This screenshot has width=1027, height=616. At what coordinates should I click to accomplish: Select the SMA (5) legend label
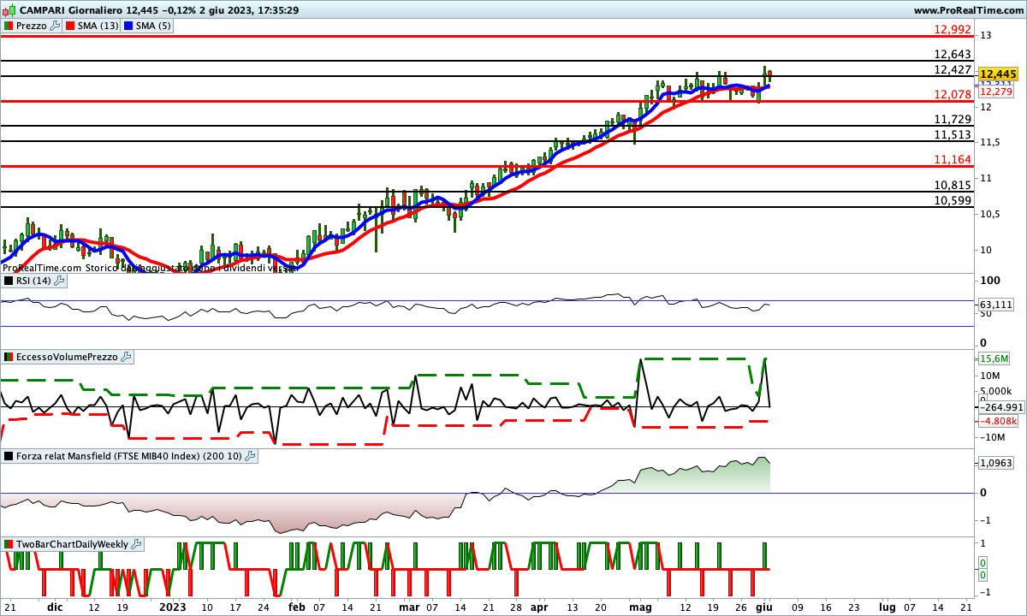154,26
